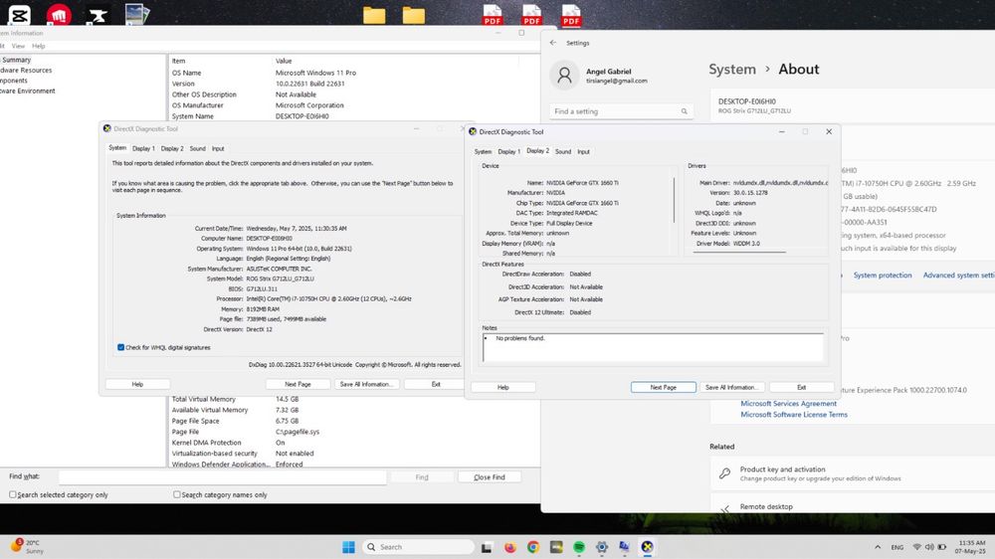Click Next Page below the WHQL checkbox
This screenshot has width=995, height=559.
click(298, 384)
